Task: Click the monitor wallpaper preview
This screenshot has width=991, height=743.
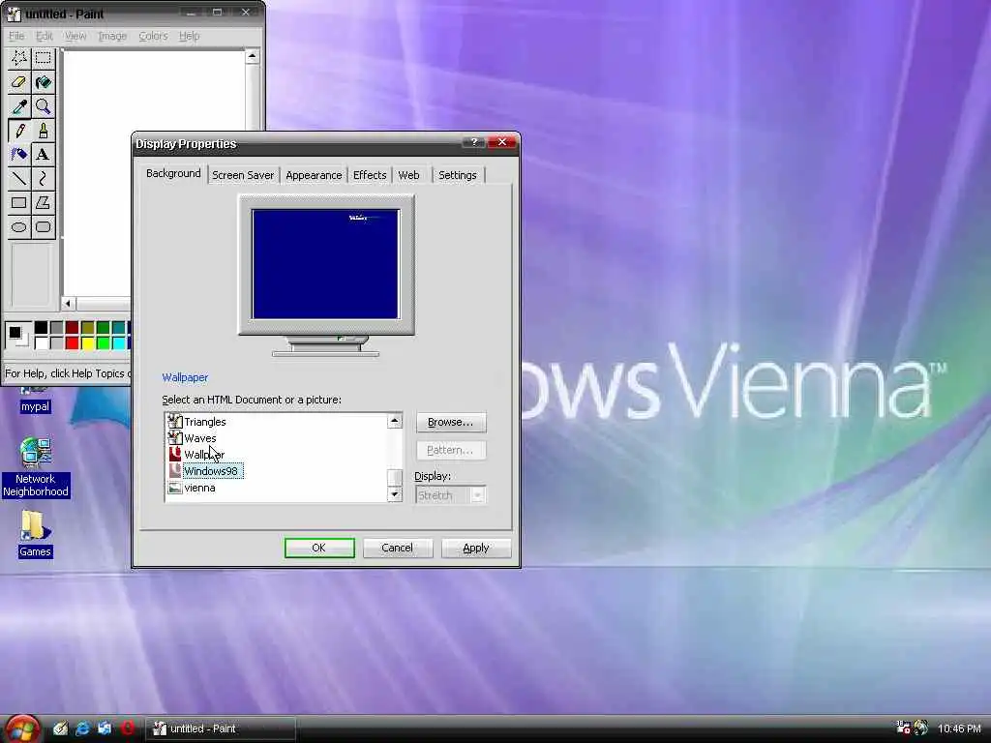Action: point(325,264)
